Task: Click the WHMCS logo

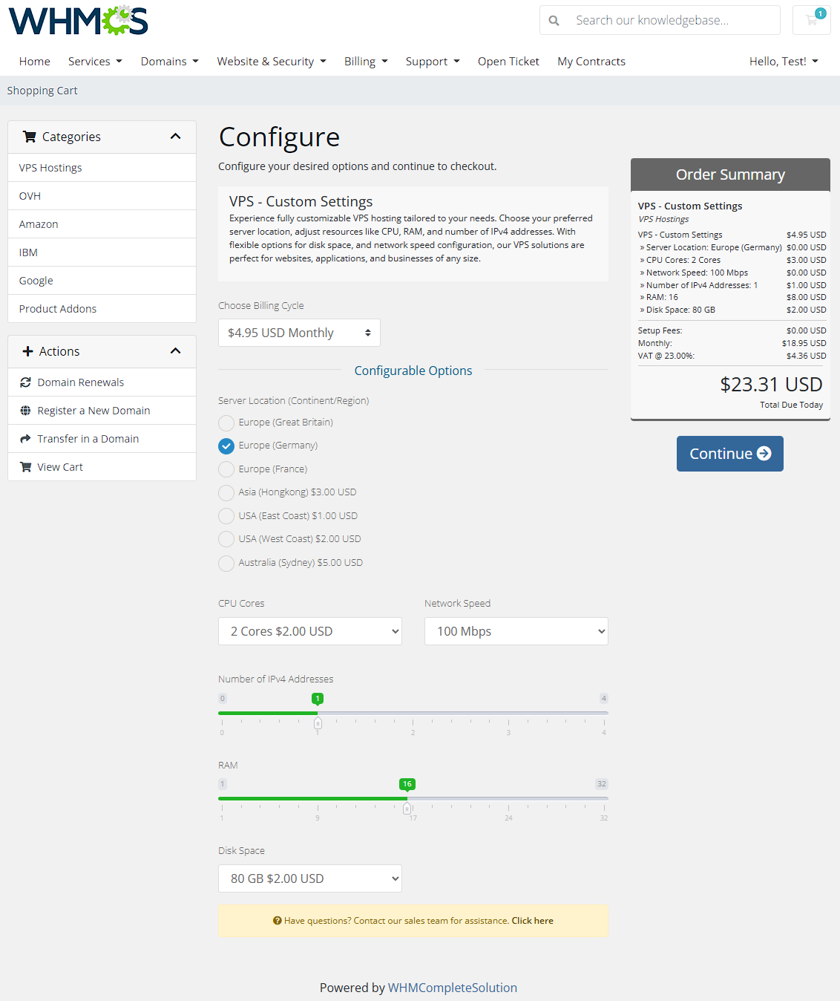Action: tap(77, 20)
